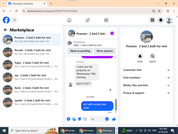This screenshot has width=178, height=134.
Task: Open the Groups icon in top navigation
Action: coord(106,20)
